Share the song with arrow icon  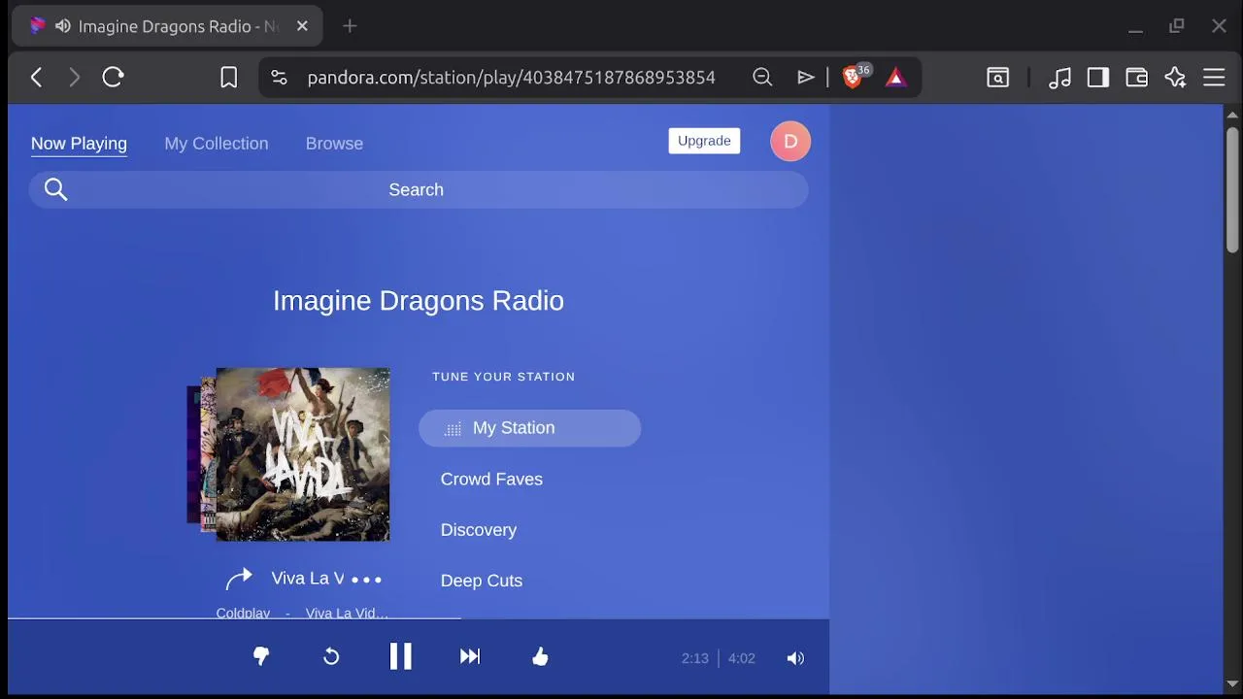239,579
